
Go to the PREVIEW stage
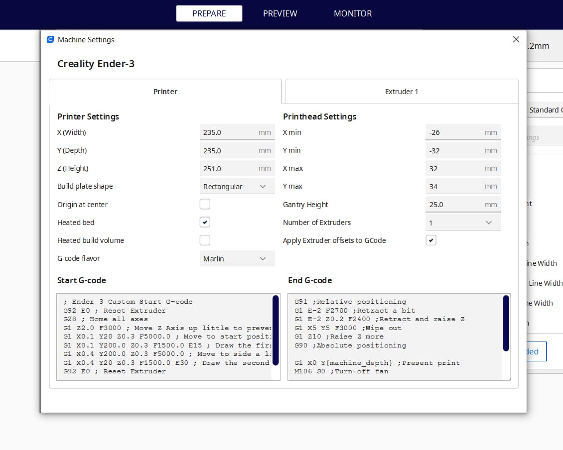[x=280, y=13]
